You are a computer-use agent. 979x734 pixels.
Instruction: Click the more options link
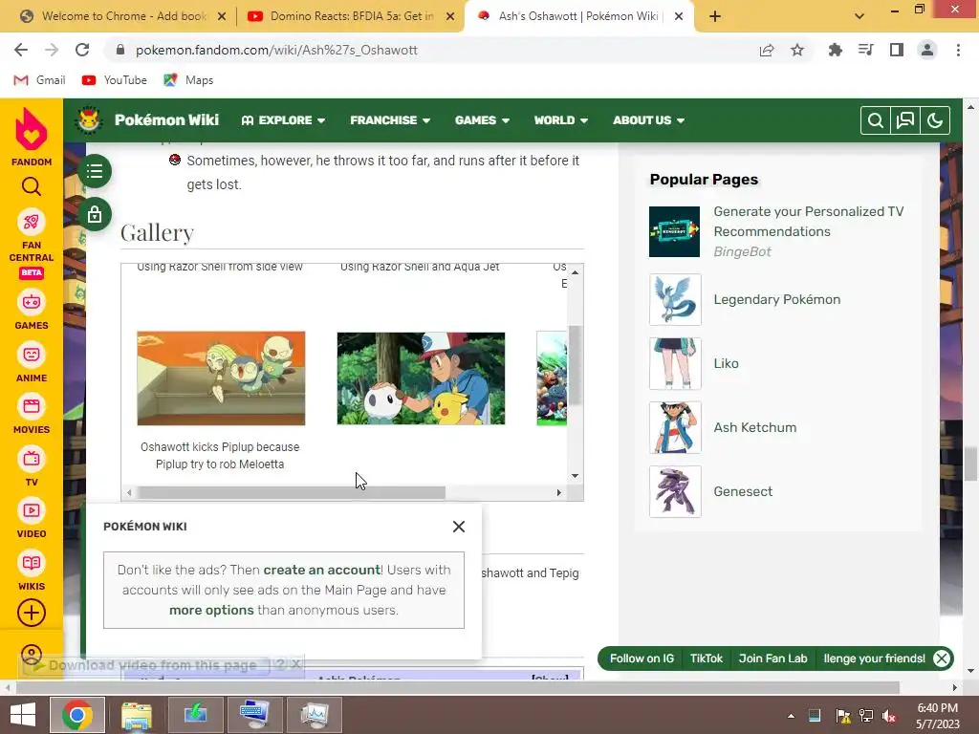211,610
